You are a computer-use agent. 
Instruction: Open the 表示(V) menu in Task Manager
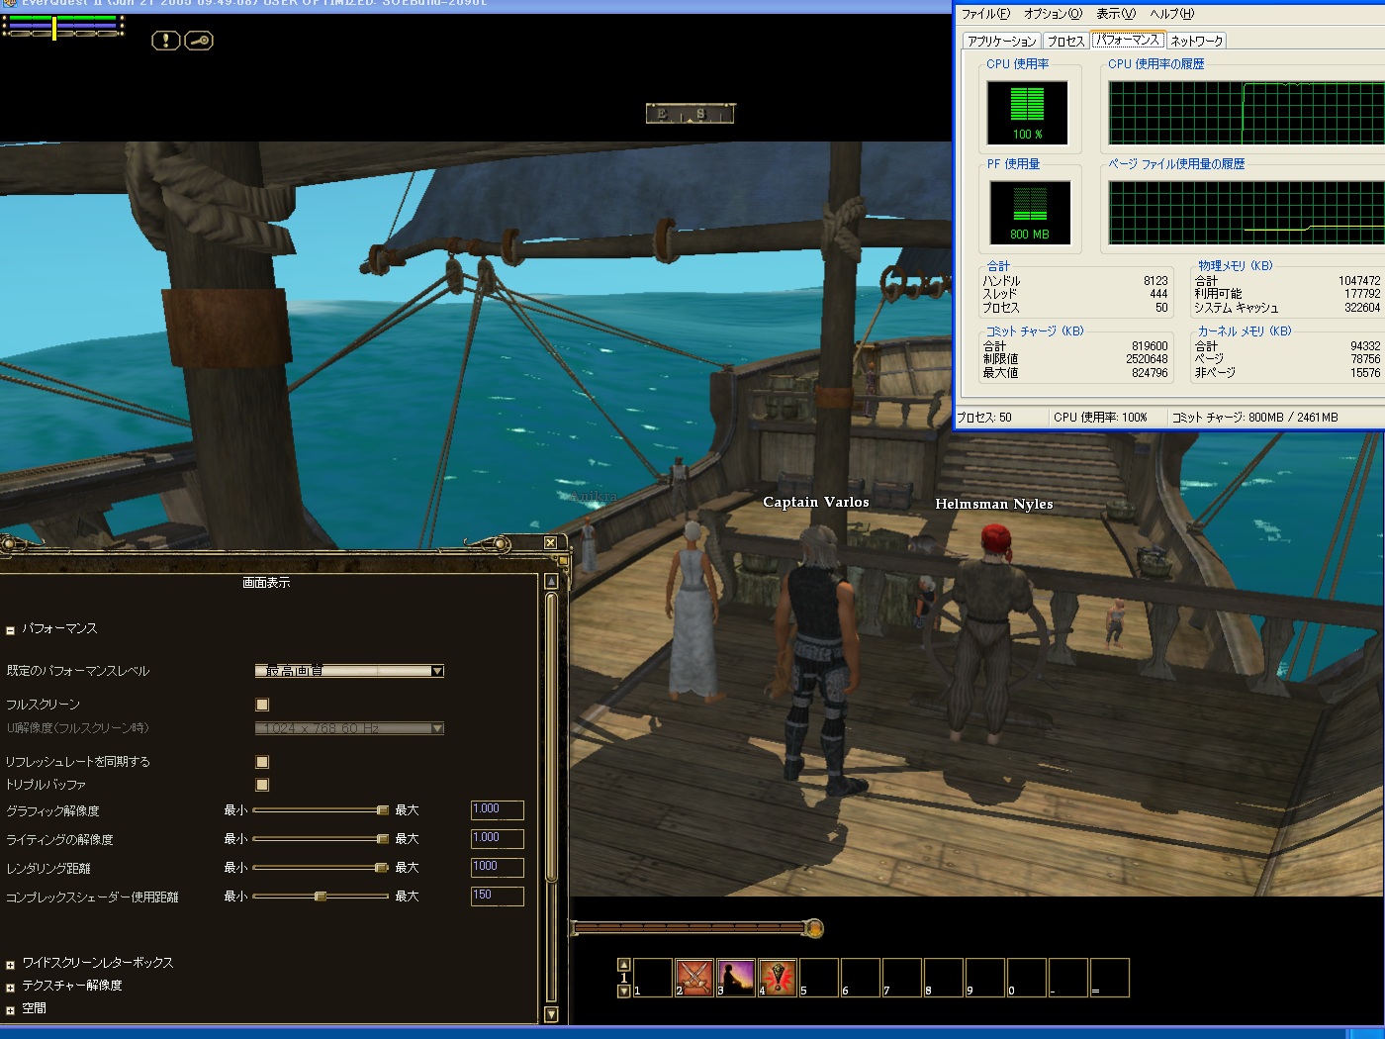(x=1116, y=14)
